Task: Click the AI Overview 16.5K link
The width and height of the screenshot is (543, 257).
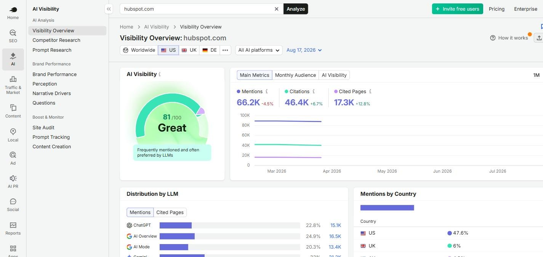Action: coord(335,236)
